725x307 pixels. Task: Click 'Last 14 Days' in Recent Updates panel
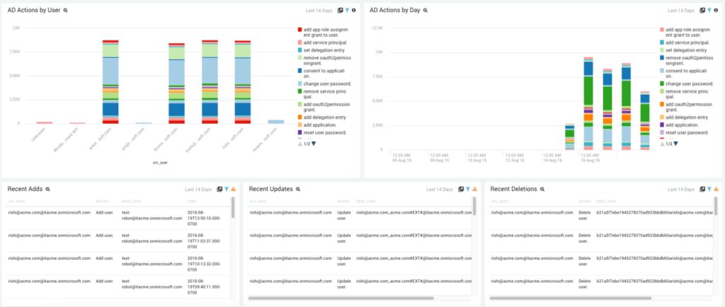pyautogui.click(x=439, y=190)
